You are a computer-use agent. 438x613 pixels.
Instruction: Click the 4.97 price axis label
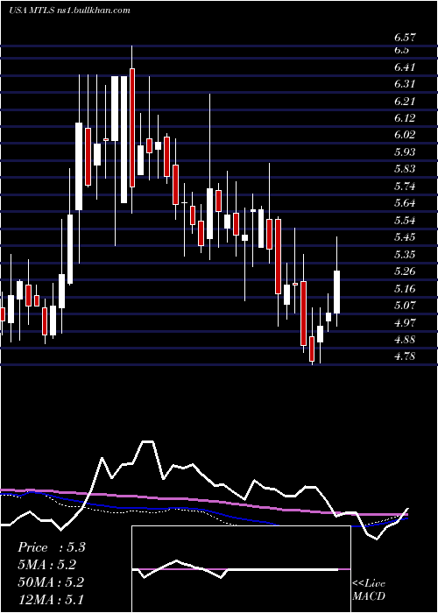[x=405, y=323]
